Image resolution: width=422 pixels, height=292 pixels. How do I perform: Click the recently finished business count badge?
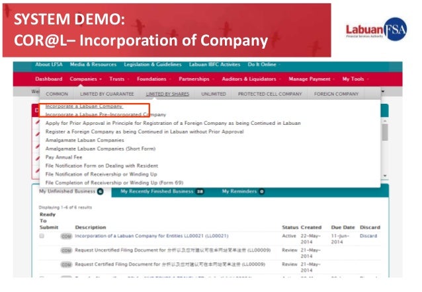point(200,192)
